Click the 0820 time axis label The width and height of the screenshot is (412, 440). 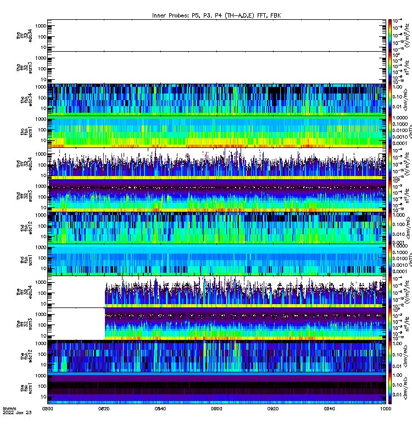(104, 409)
